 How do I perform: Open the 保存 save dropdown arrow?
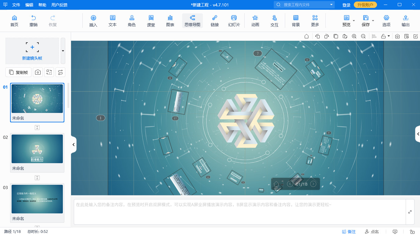[373, 21]
